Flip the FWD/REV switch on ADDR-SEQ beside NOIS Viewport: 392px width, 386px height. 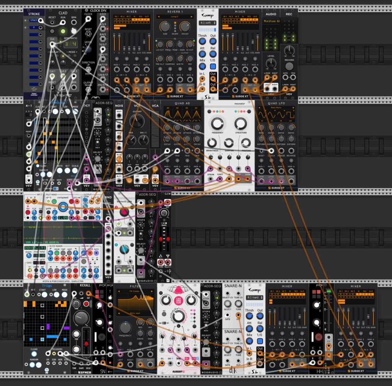point(98,143)
